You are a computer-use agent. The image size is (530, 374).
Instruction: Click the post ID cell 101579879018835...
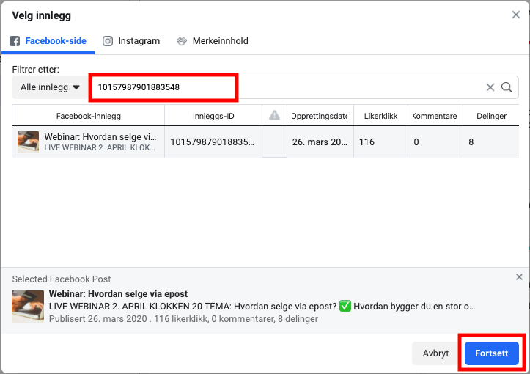pyautogui.click(x=213, y=142)
